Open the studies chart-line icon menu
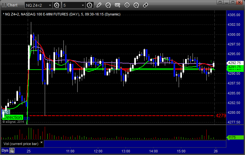Image resolution: width=245 pixels, height=155 pixels. click(x=108, y=5)
